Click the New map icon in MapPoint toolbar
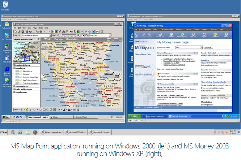The image size is (241, 160). tap(16, 31)
